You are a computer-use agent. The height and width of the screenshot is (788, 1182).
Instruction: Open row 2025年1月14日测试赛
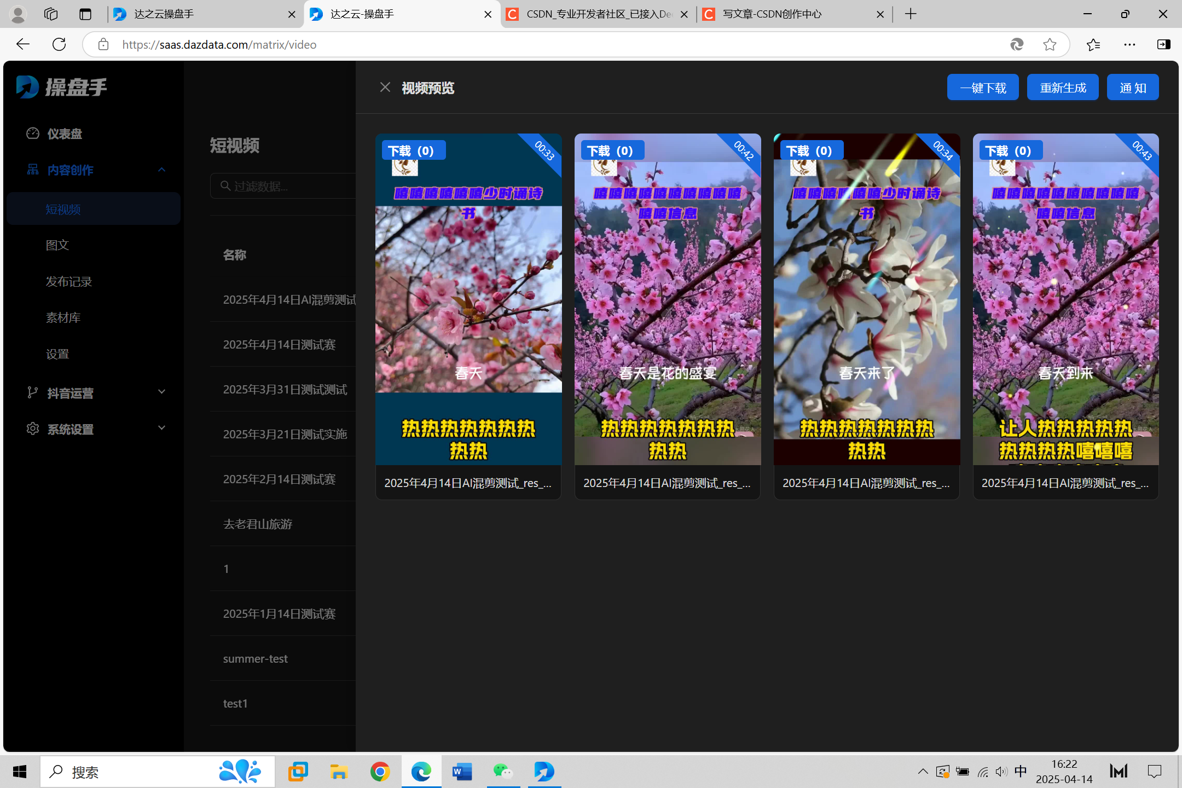(x=280, y=614)
